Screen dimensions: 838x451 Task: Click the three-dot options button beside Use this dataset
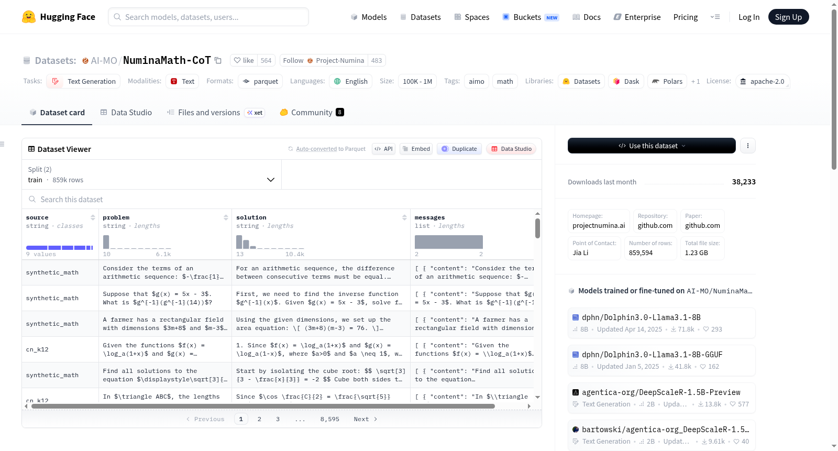(748, 146)
